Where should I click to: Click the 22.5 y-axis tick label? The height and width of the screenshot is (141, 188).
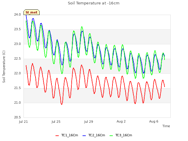18,59
